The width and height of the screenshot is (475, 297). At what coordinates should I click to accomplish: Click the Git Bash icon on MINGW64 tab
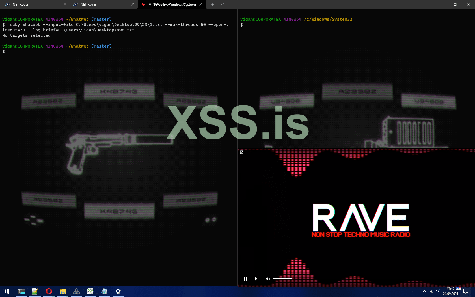pos(143,4)
